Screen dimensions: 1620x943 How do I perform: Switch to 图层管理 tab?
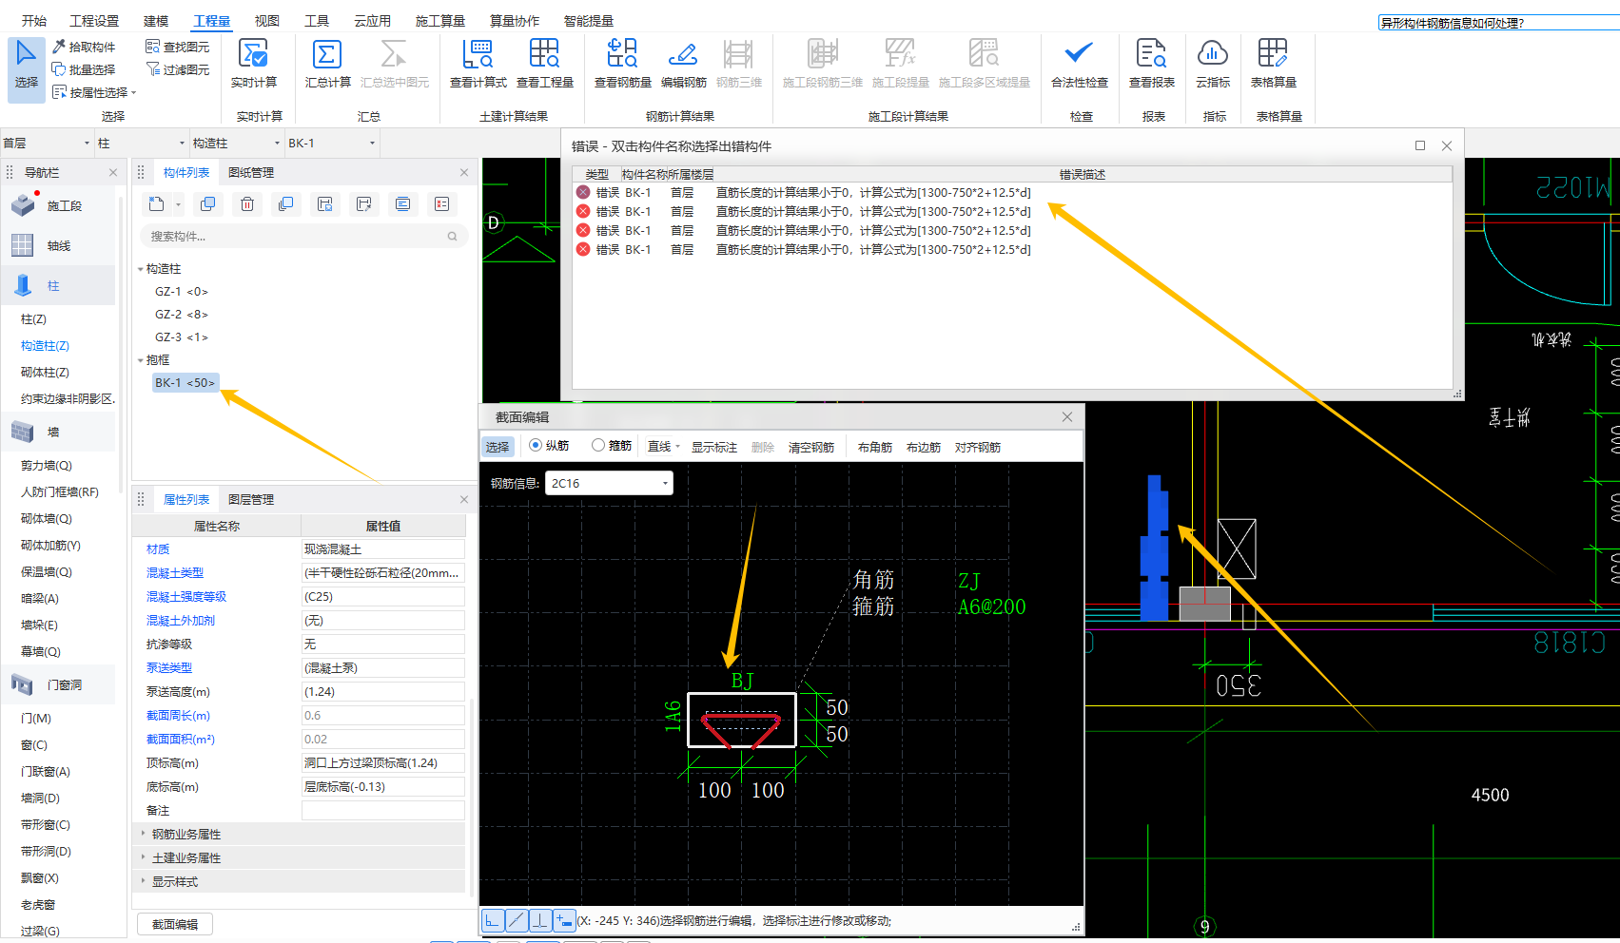[x=251, y=500]
